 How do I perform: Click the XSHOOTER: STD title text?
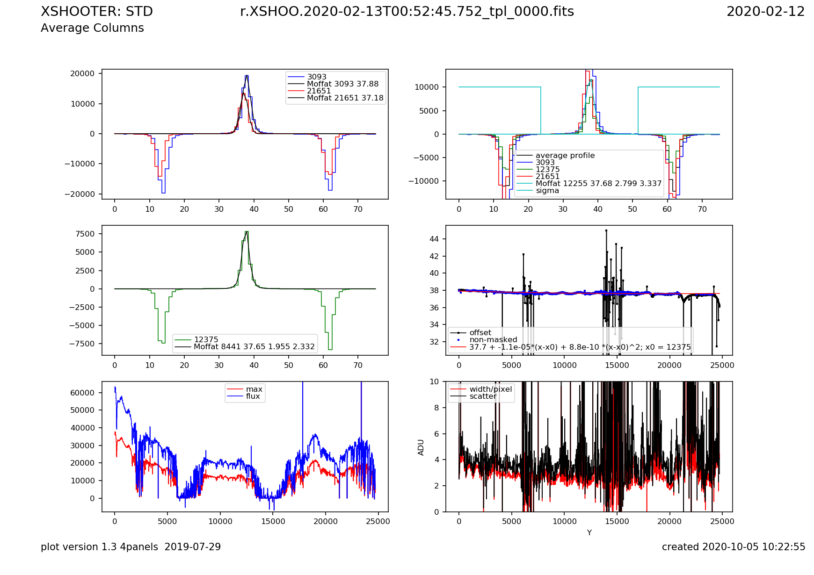tap(97, 12)
